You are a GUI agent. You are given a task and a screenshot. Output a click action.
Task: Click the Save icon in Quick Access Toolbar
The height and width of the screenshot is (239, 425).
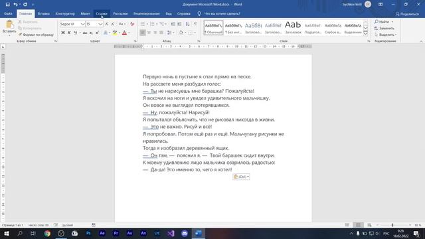(7, 5)
